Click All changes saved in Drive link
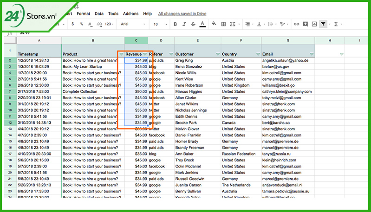The height and width of the screenshot is (212, 371). 182,14
